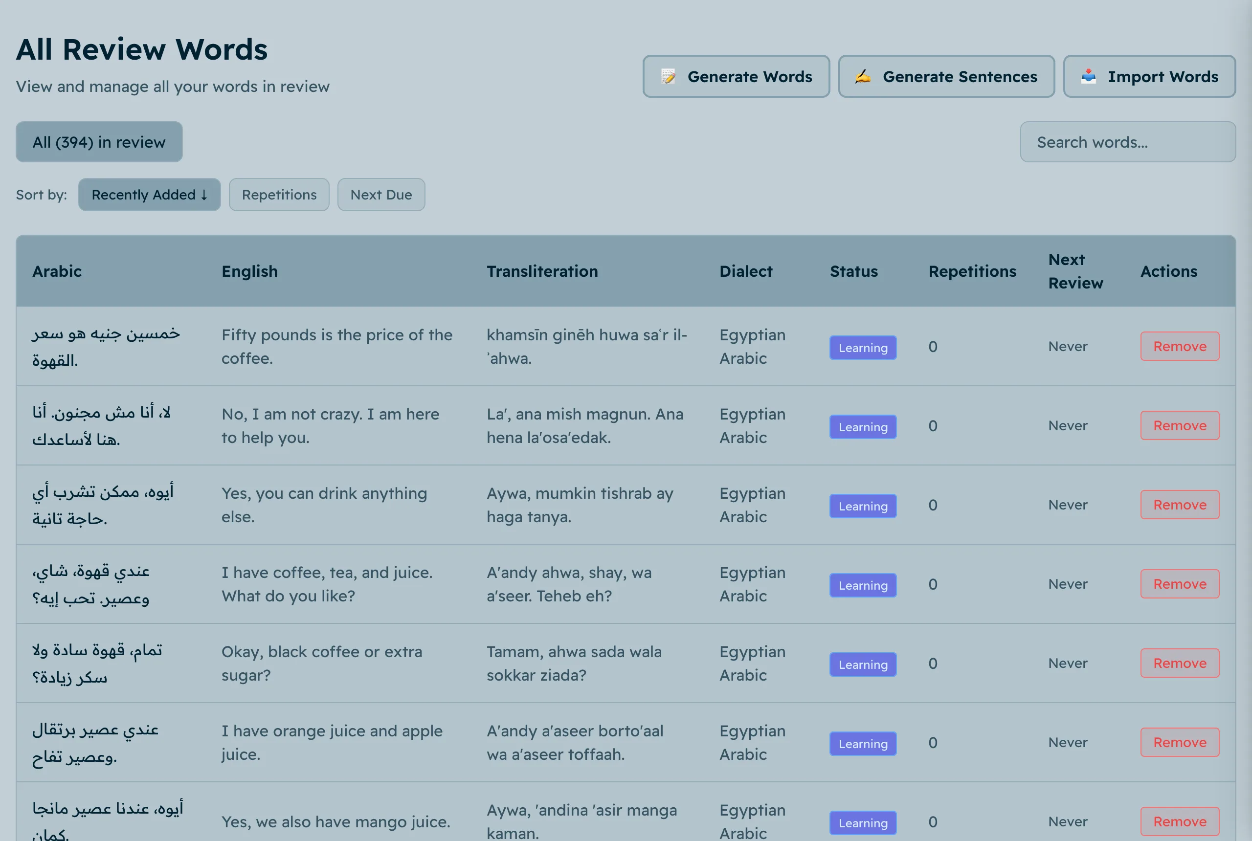Click the English column header

pos(249,271)
